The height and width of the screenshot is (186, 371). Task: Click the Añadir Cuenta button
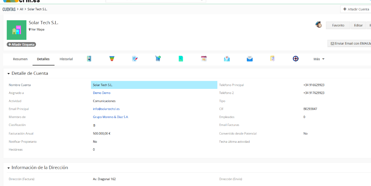click(356, 9)
